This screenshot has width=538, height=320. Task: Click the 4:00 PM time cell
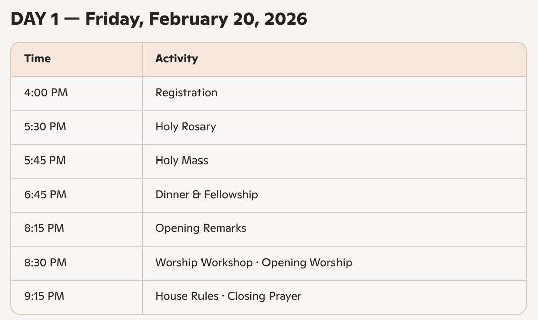[46, 93]
